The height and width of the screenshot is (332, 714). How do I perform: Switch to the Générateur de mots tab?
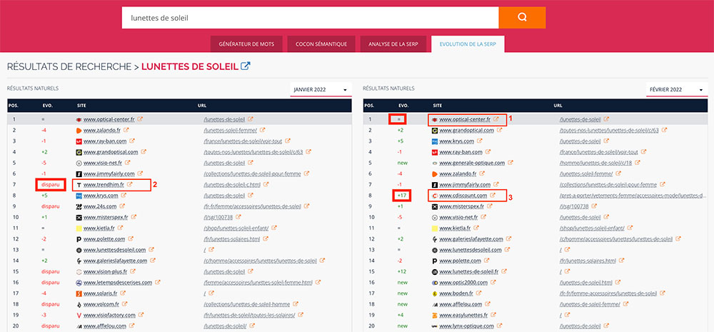point(246,44)
